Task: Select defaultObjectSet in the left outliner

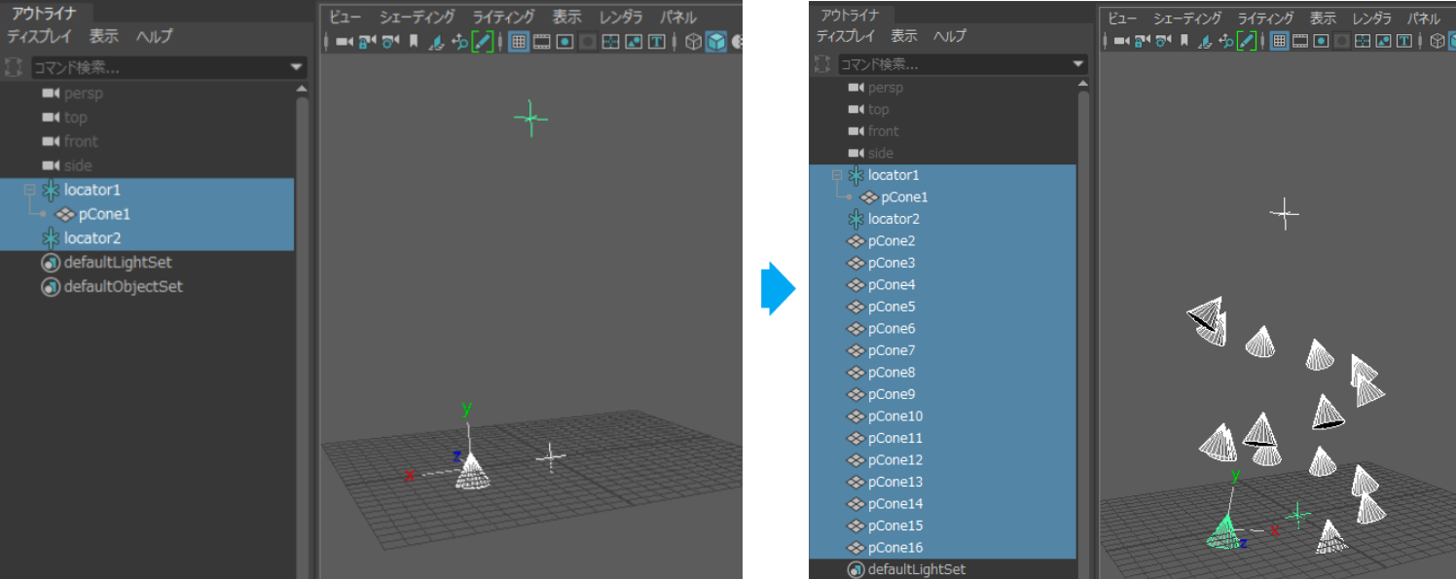Action: (x=123, y=287)
